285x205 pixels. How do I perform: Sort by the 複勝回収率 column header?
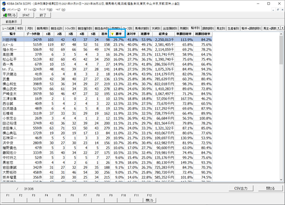click(203, 34)
